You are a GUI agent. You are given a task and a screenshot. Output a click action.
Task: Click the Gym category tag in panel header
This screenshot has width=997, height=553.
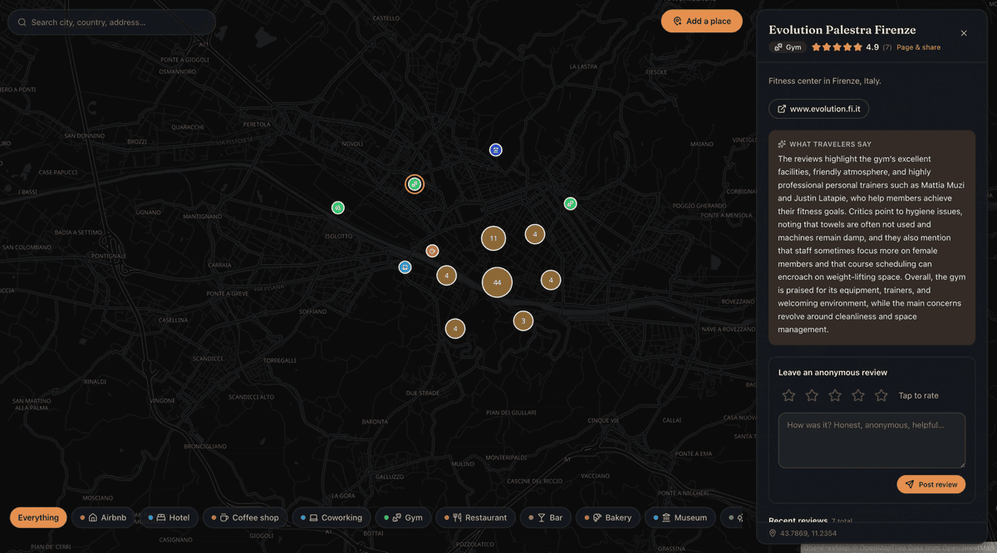[788, 47]
